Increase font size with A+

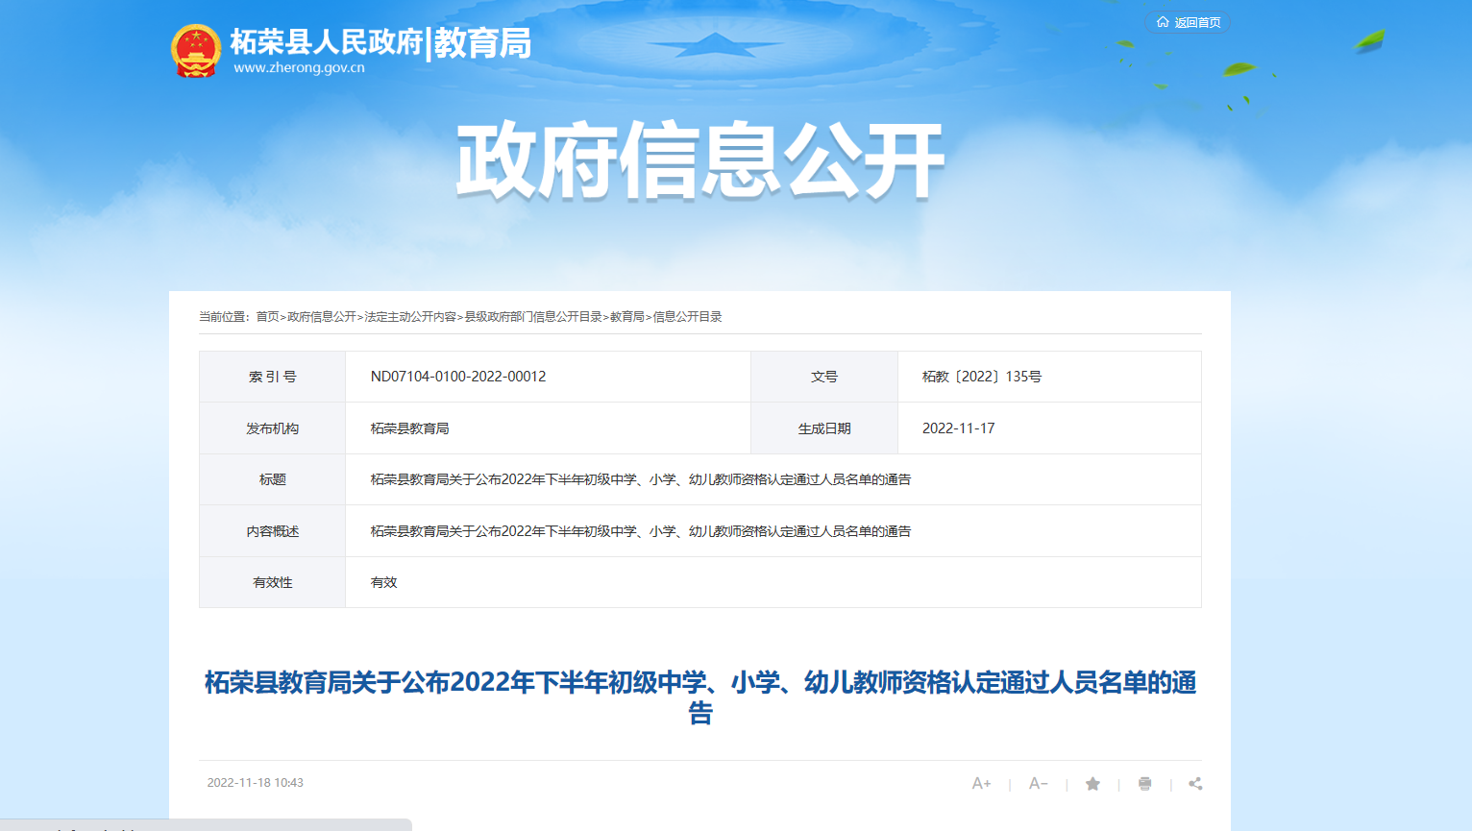click(x=981, y=784)
